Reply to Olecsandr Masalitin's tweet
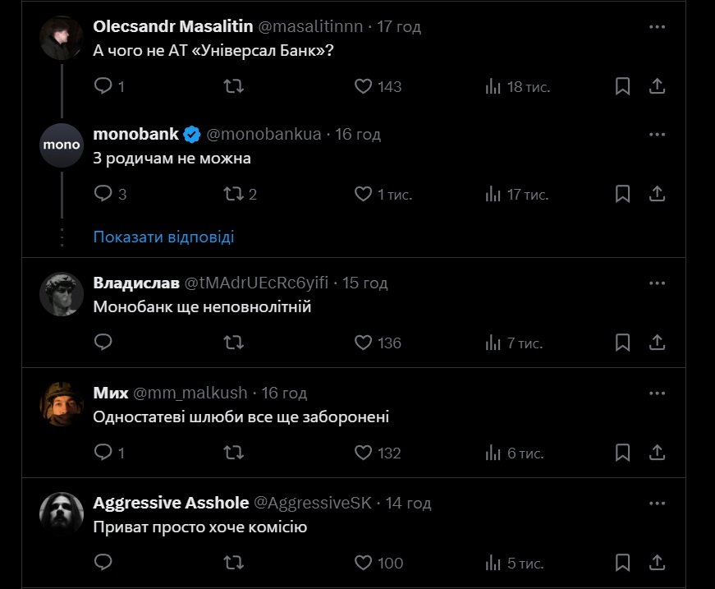Viewport: 715px width, 589px height. [103, 85]
